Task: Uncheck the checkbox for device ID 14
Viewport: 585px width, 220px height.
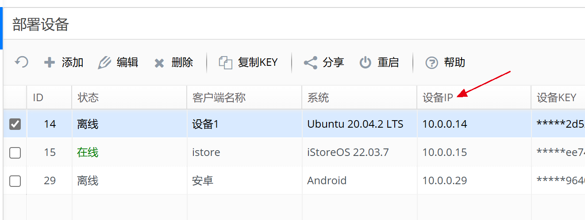Action: (x=15, y=124)
